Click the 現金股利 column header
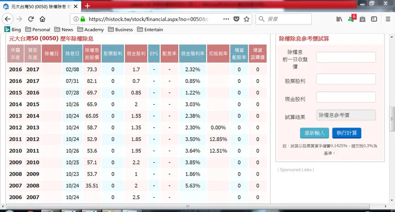The image size is (395, 212). click(x=136, y=54)
